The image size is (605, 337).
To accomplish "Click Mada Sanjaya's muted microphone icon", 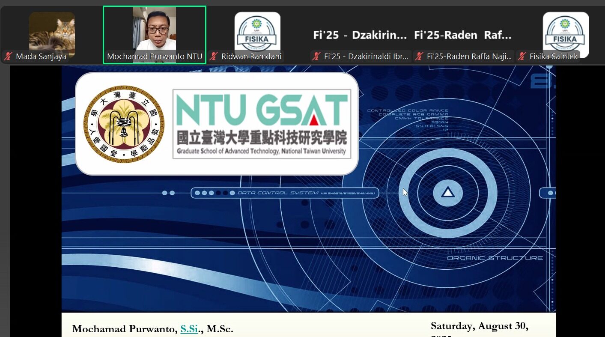I will coord(8,57).
